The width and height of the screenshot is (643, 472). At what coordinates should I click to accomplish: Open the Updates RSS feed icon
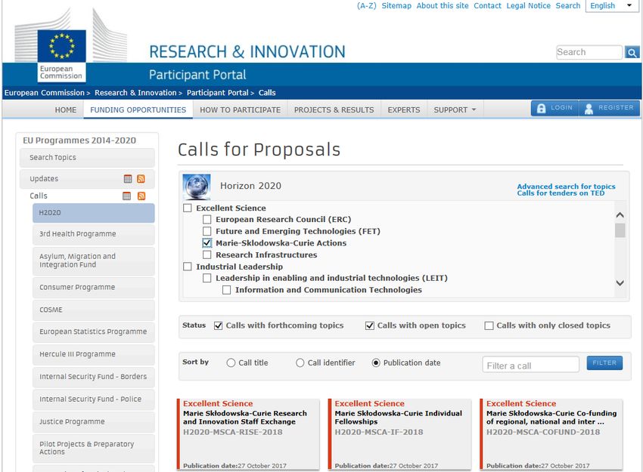tap(141, 179)
